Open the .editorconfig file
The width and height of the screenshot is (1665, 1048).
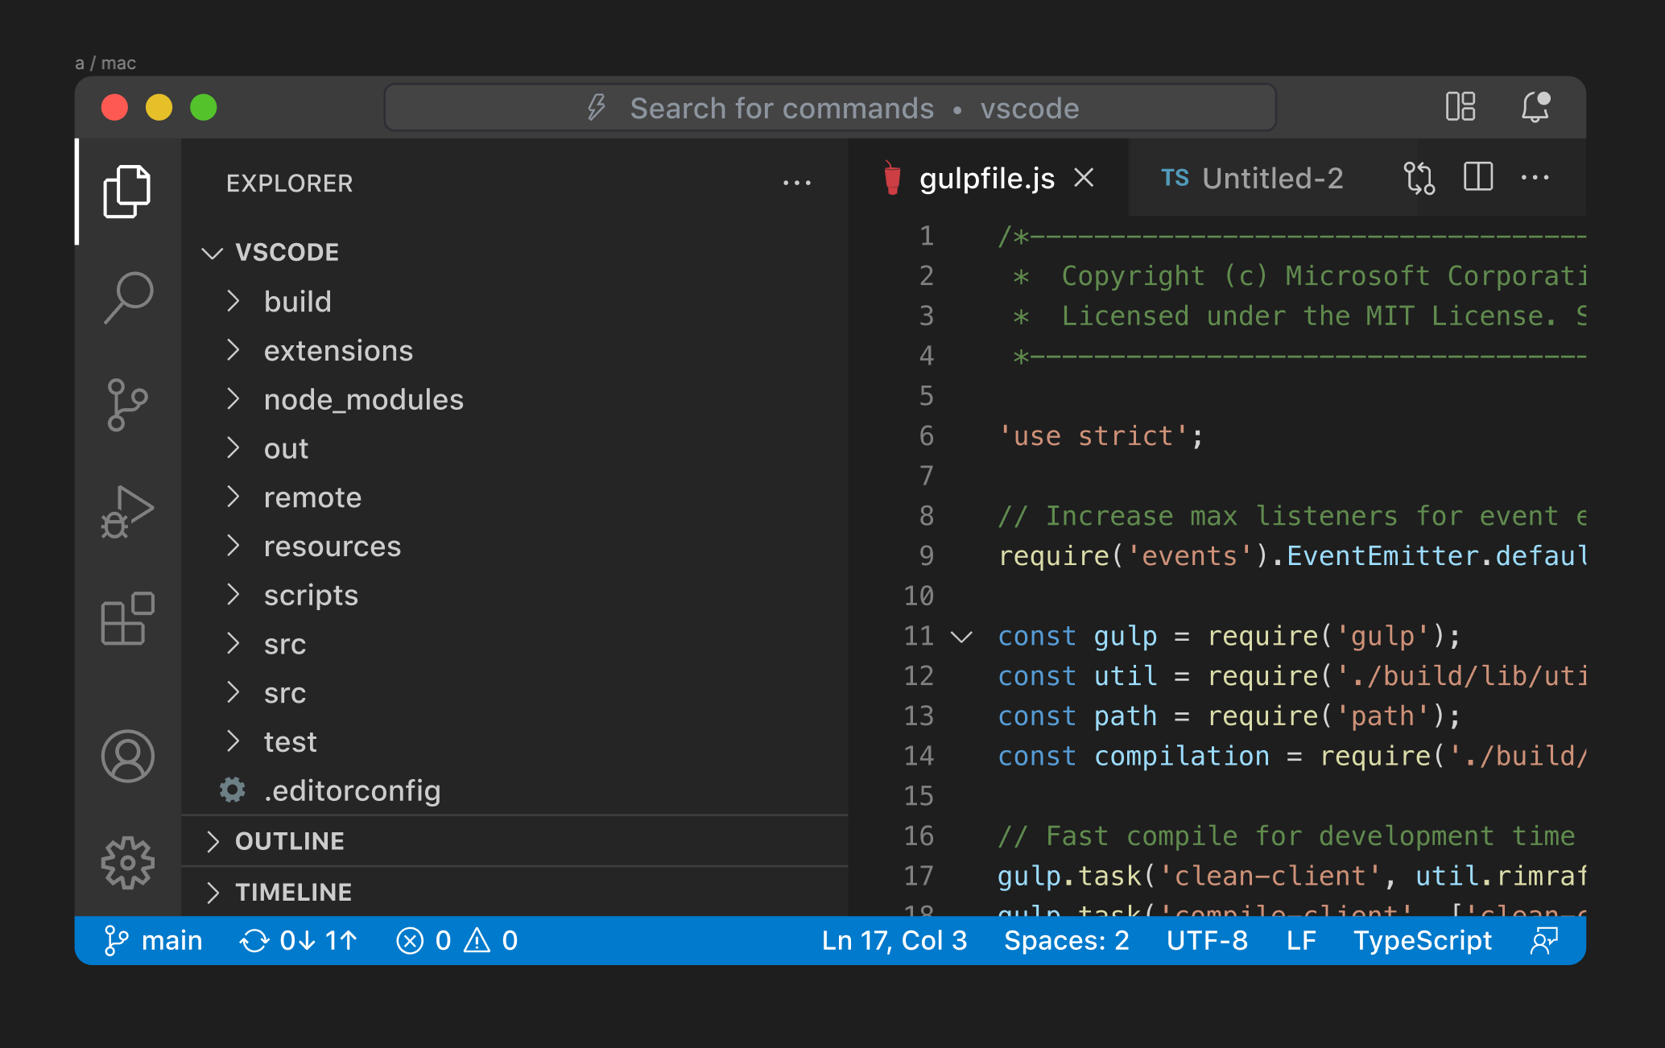tap(352, 790)
